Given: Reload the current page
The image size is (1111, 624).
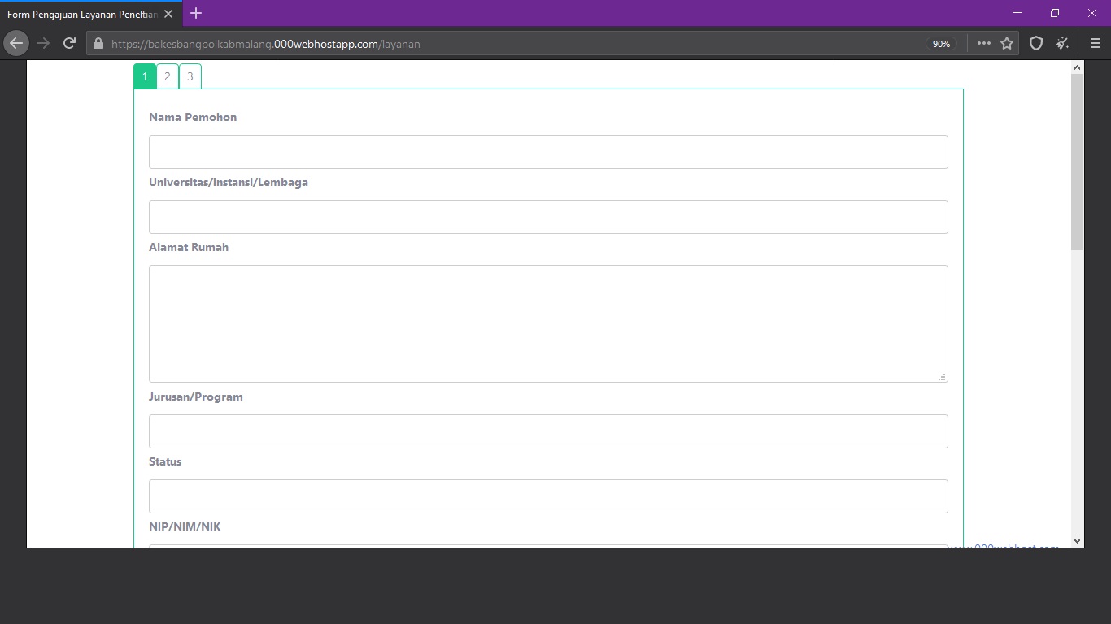Looking at the screenshot, I should coord(70,43).
